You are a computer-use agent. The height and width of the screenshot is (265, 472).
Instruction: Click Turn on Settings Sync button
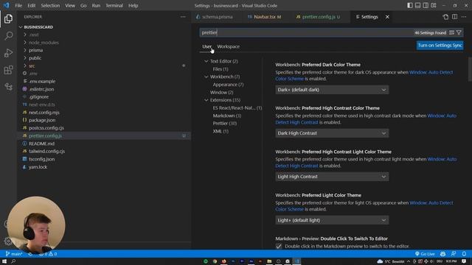click(440, 46)
